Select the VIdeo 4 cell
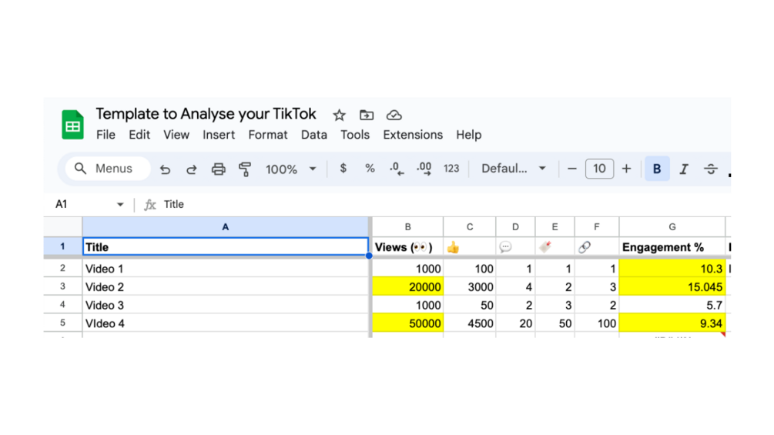This screenshot has width=774, height=435. 226,323
